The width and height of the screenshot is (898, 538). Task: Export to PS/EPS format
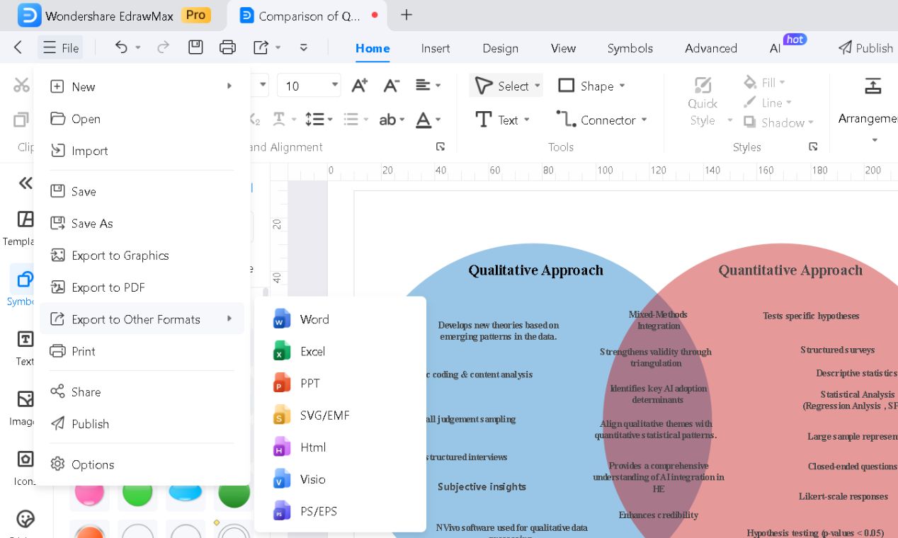340,511
